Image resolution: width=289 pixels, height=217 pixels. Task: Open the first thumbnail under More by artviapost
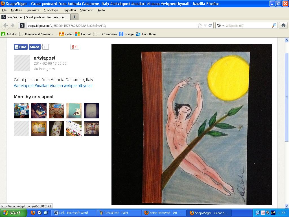pos(21,111)
